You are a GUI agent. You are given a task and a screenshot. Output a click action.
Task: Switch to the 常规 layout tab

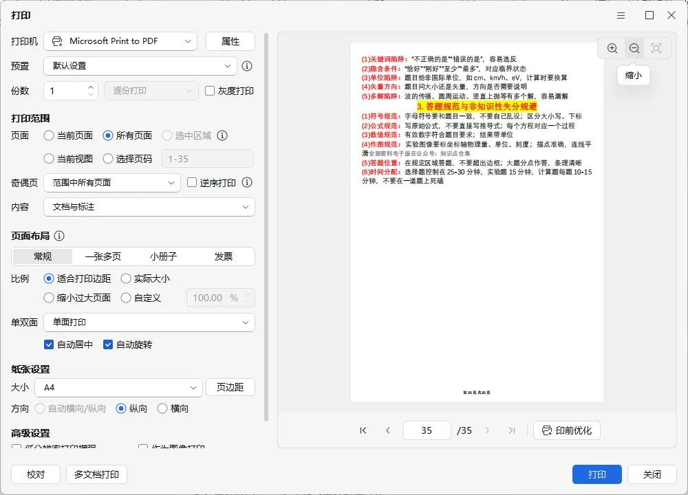tap(43, 256)
